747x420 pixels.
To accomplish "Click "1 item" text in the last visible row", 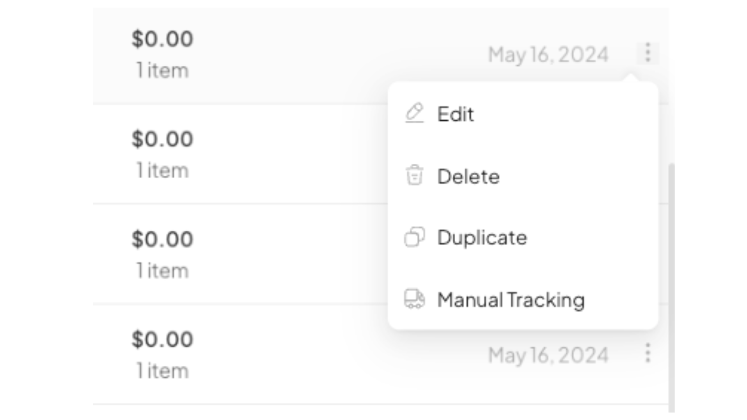I will [x=162, y=371].
